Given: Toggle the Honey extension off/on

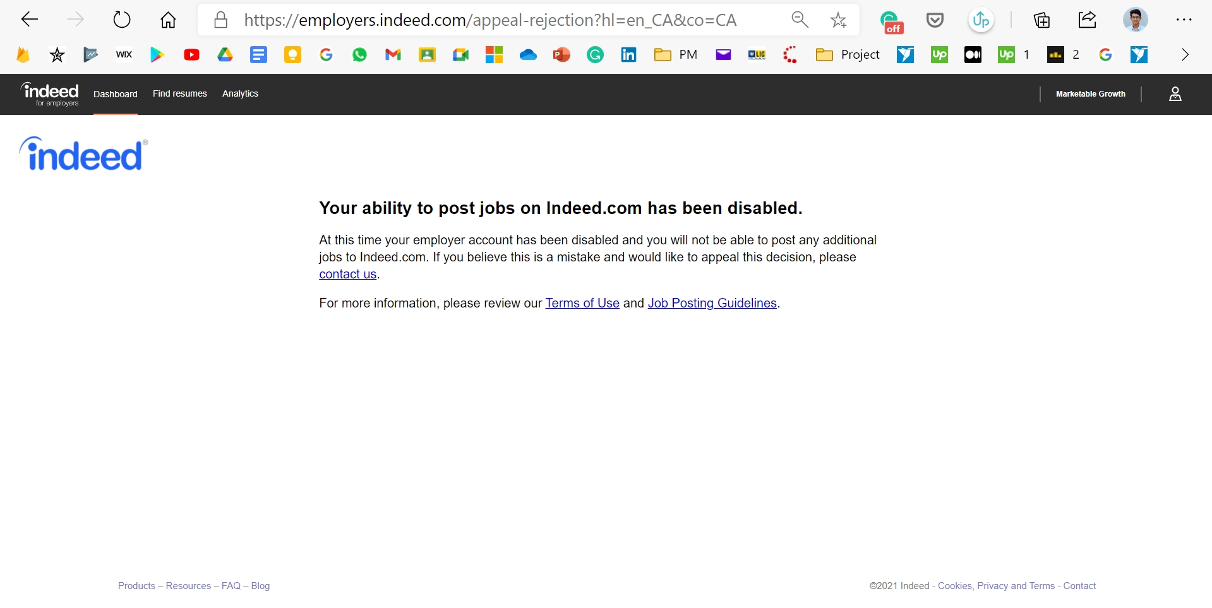Looking at the screenshot, I should (890, 20).
